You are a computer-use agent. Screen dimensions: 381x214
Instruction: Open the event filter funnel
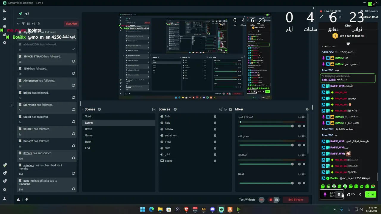[23, 24]
